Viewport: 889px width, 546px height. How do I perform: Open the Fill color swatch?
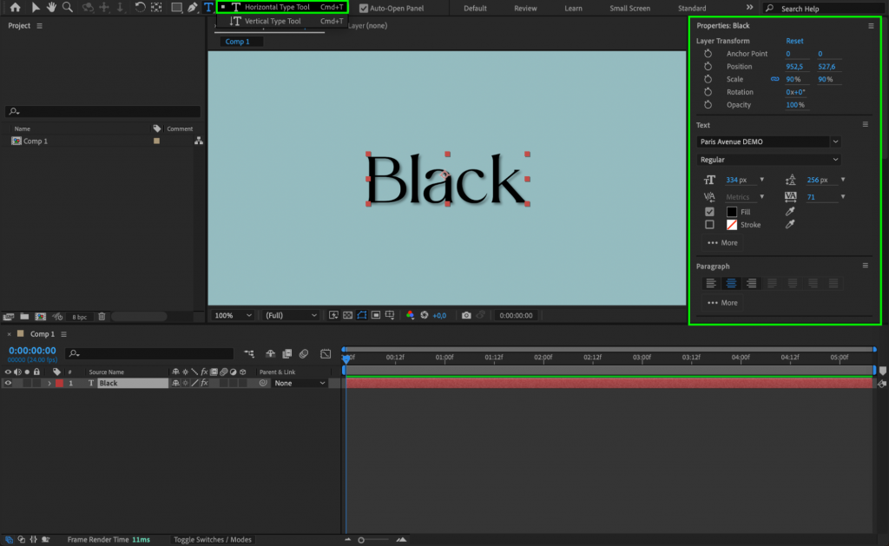click(732, 211)
